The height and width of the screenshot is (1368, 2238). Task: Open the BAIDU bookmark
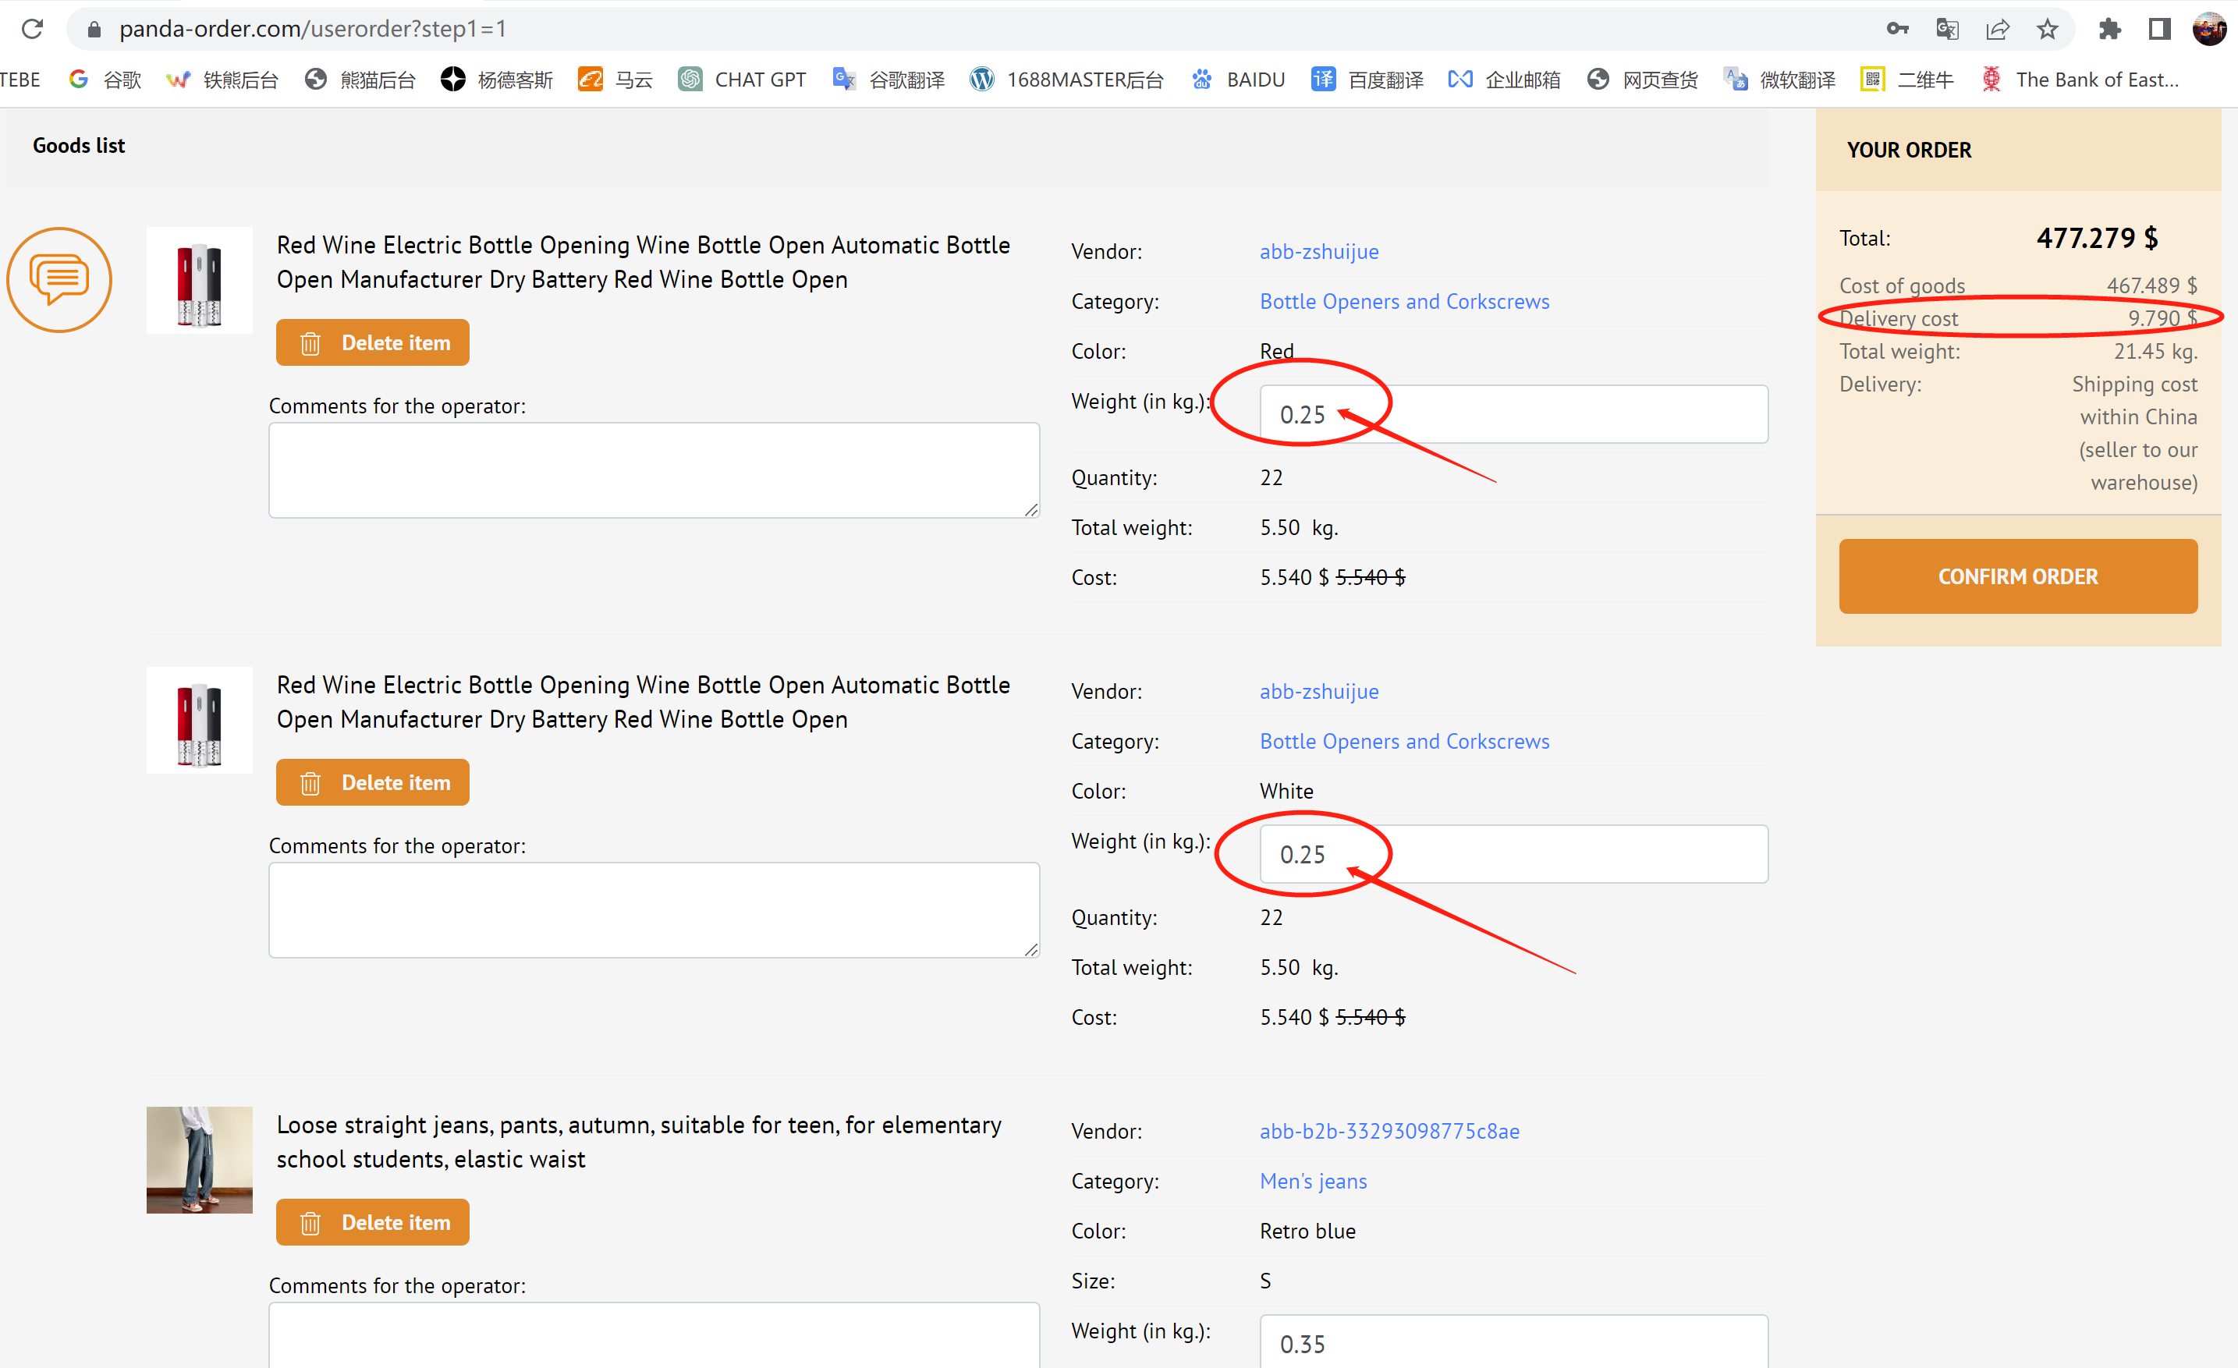[1238, 80]
